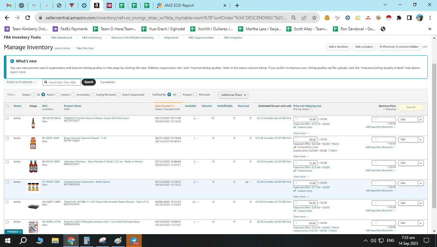Expand View more under Collard Greens price
This screenshot has width=437, height=247.
pos(301,197)
